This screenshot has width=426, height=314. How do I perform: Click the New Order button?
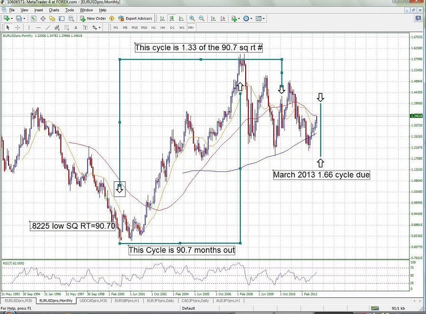pos(93,18)
